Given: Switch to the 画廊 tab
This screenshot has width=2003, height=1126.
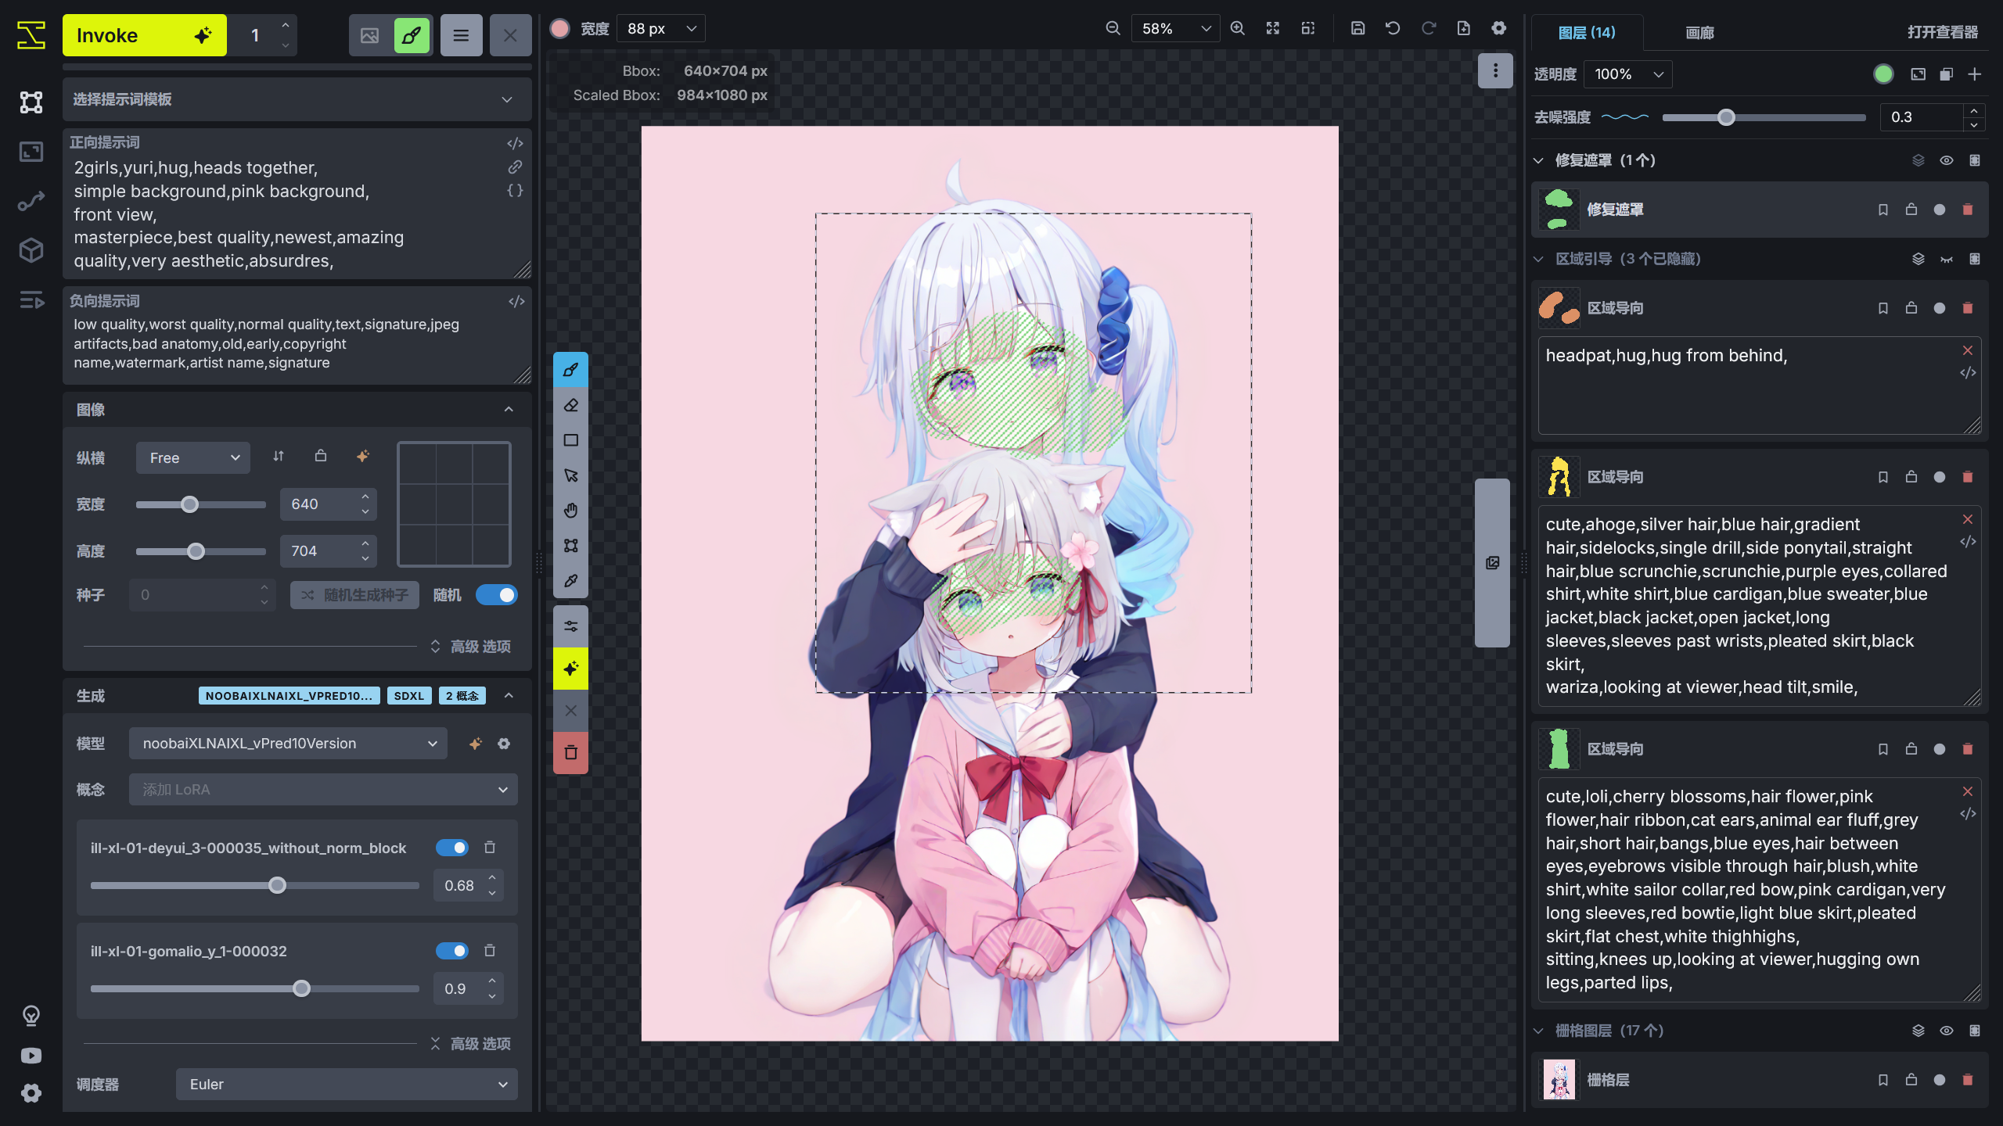Looking at the screenshot, I should (1699, 33).
